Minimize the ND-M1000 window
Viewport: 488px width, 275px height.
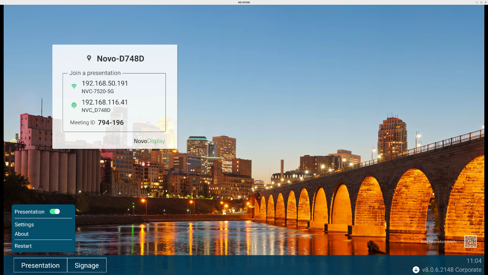[477, 2]
